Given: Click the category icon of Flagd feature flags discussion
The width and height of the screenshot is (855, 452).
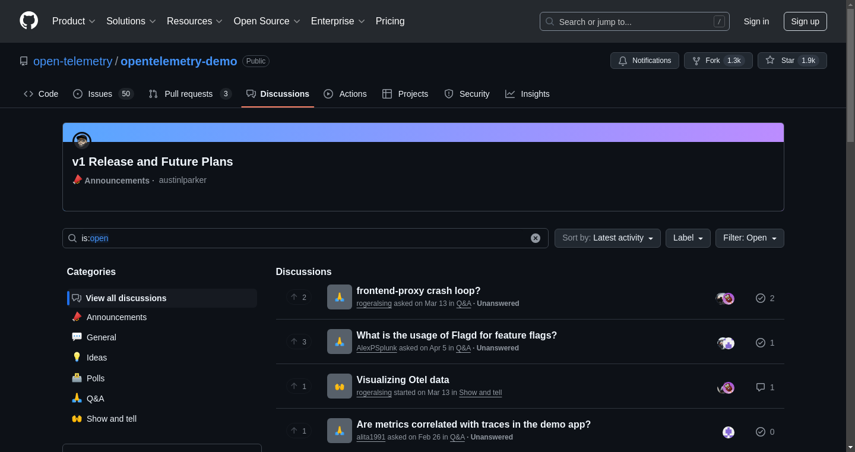Looking at the screenshot, I should pos(340,342).
